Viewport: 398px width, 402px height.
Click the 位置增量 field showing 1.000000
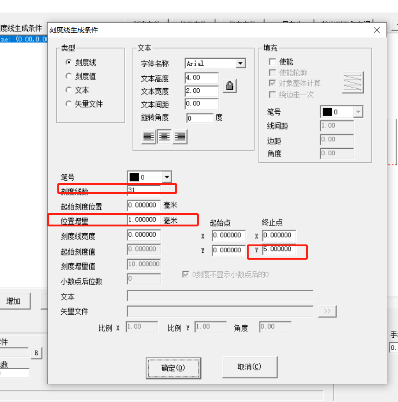pyautogui.click(x=144, y=220)
